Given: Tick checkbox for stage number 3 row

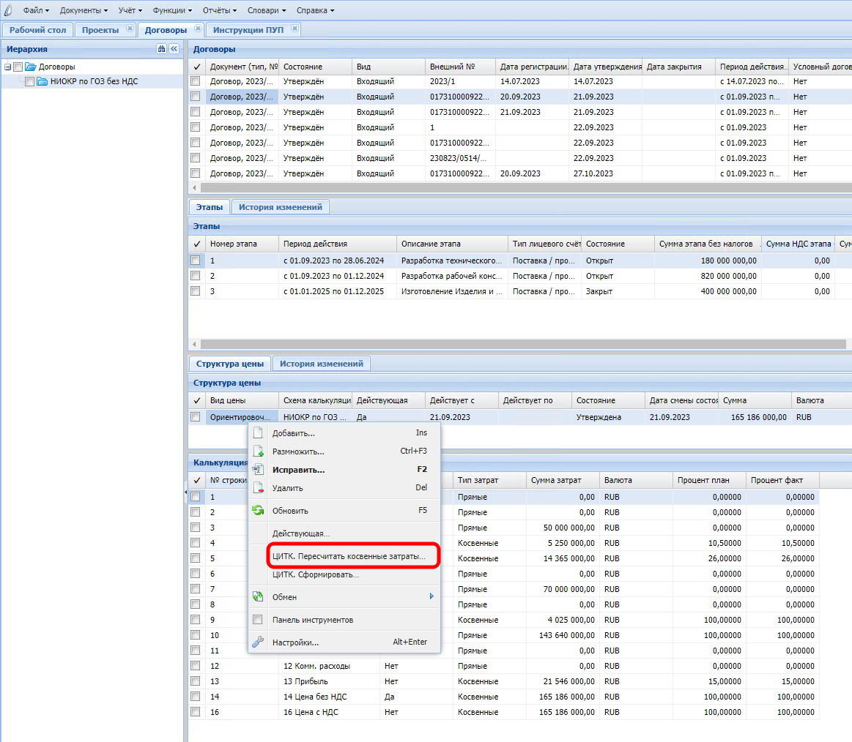Looking at the screenshot, I should coord(196,291).
